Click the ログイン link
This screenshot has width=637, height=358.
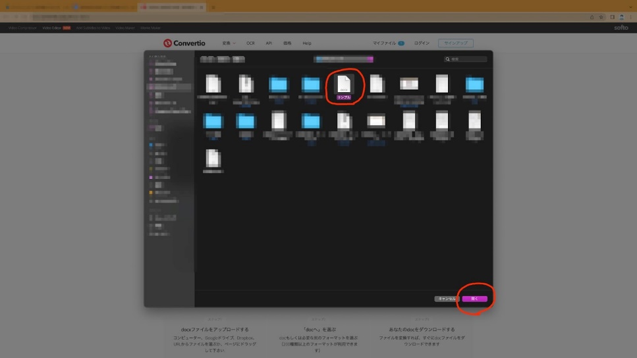point(422,43)
